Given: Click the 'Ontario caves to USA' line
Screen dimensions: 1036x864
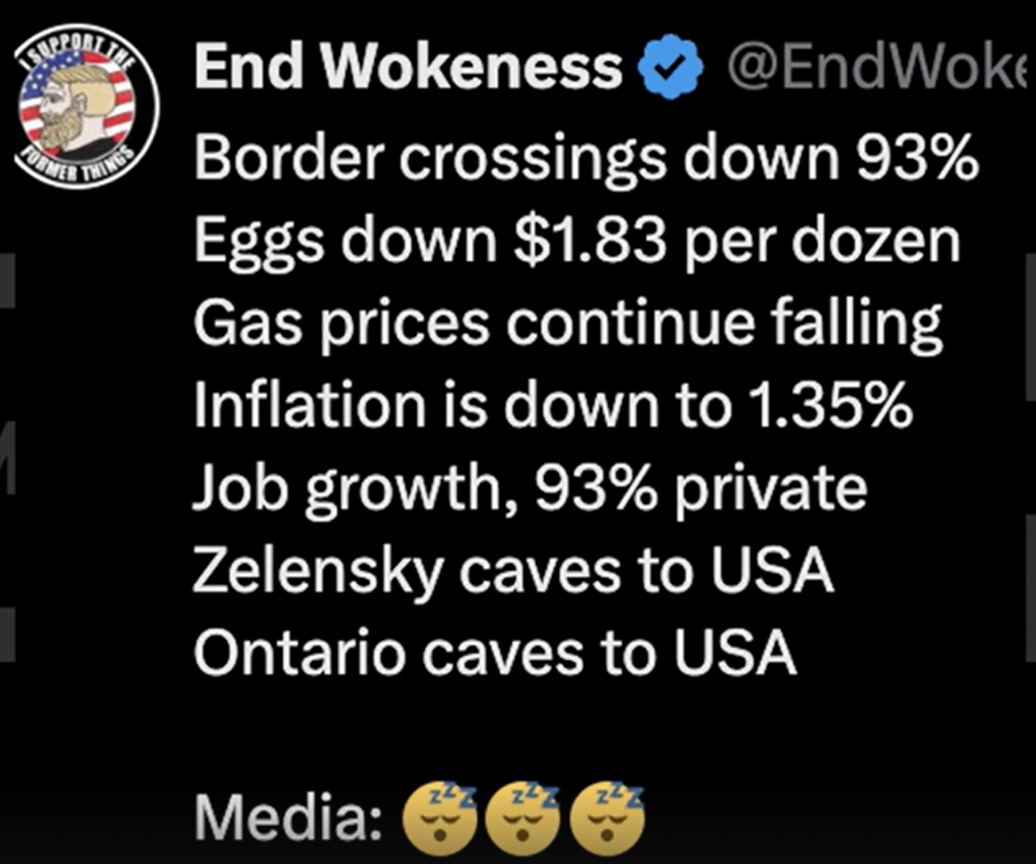Looking at the screenshot, I should 495,652.
